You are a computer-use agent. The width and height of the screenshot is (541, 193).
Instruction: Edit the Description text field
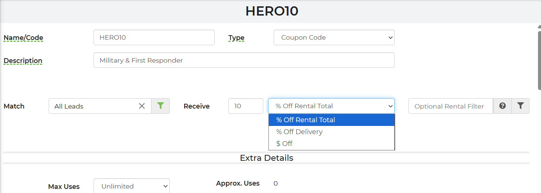click(x=244, y=60)
